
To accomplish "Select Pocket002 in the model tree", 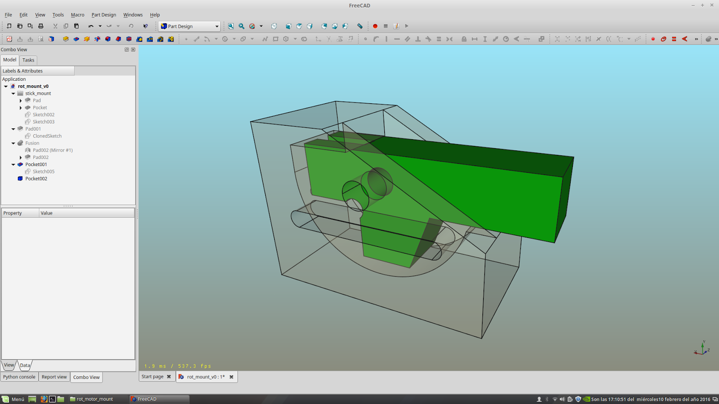I will tap(36, 179).
